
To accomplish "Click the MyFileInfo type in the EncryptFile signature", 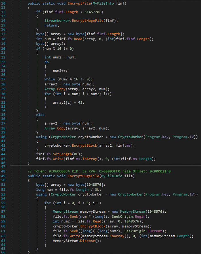I will (x=103, y=3).
